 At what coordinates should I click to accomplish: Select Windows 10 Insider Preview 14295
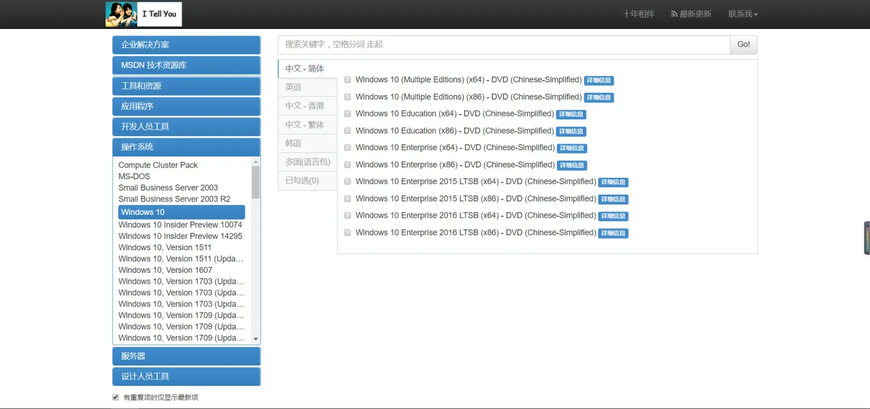[180, 236]
